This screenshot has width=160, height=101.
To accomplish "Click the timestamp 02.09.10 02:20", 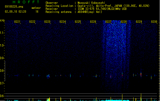I will (x=16, y=12).
